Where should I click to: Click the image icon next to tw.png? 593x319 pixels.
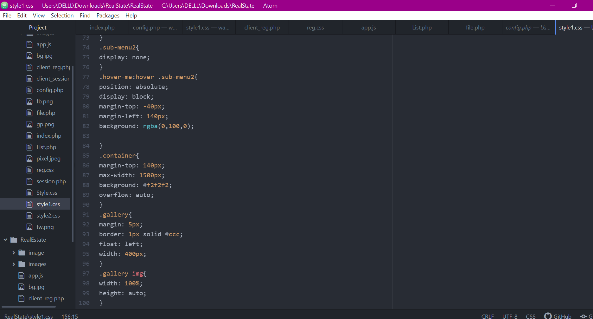[29, 227]
